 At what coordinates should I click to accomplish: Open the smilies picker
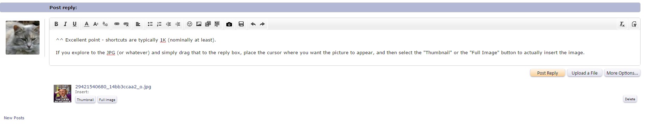(190, 24)
